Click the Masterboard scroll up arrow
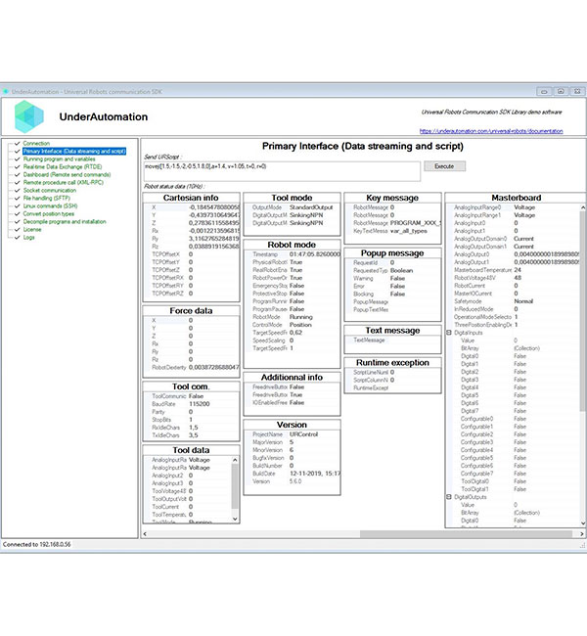Screen dimensions: 587x636 (583, 207)
